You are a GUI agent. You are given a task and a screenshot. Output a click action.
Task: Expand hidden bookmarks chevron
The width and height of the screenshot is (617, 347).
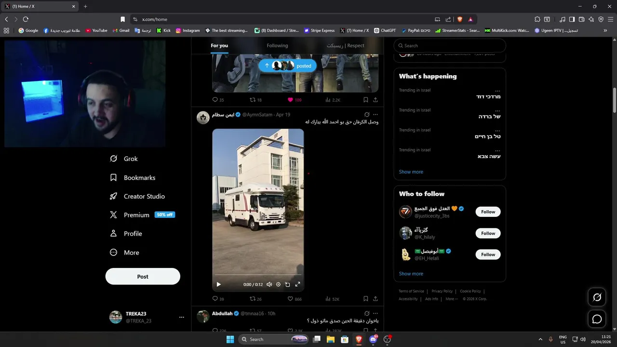[605, 30]
